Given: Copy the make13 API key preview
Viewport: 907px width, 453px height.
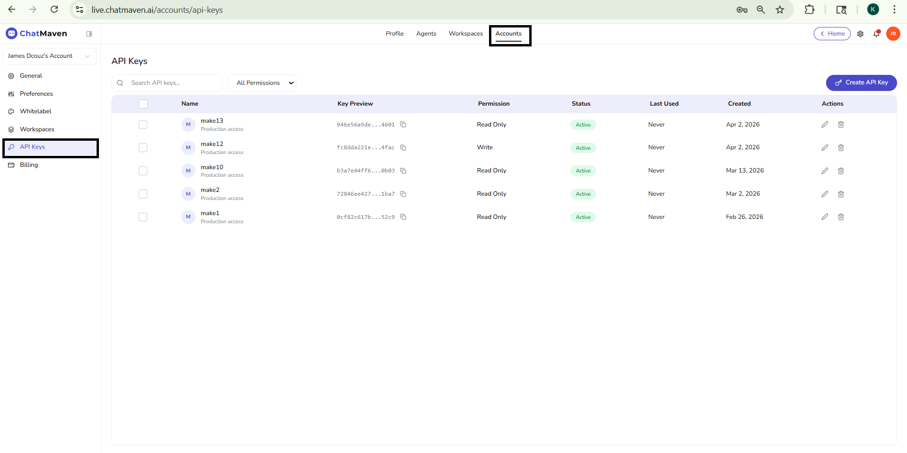Looking at the screenshot, I should 403,125.
